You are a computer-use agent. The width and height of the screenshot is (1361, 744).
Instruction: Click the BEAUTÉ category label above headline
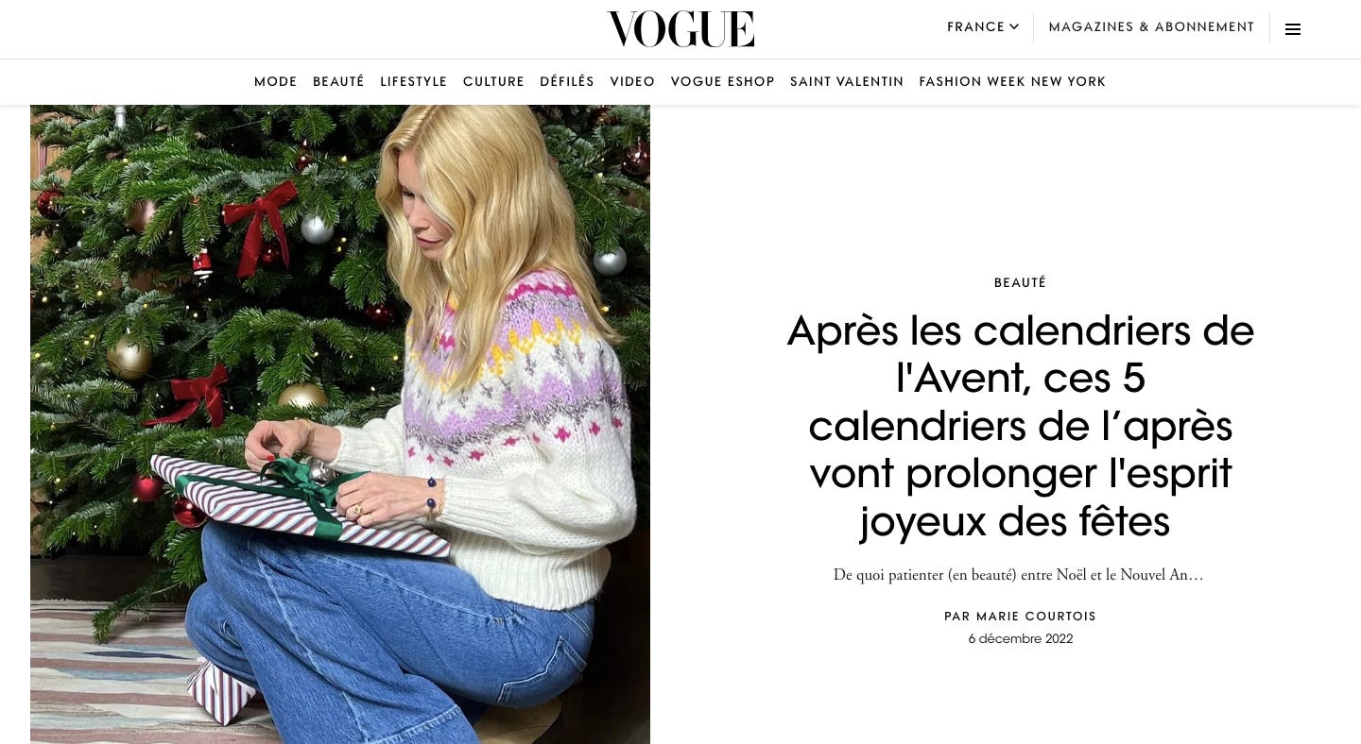click(x=1021, y=282)
